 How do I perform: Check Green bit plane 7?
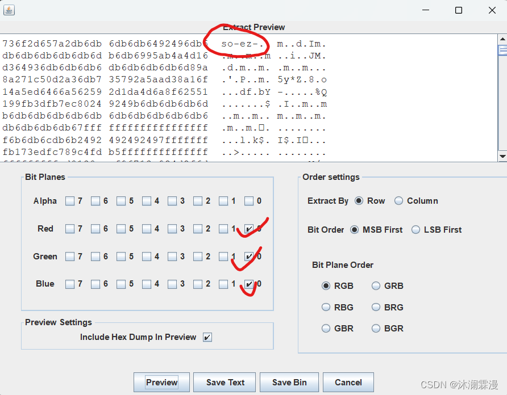[70, 257]
